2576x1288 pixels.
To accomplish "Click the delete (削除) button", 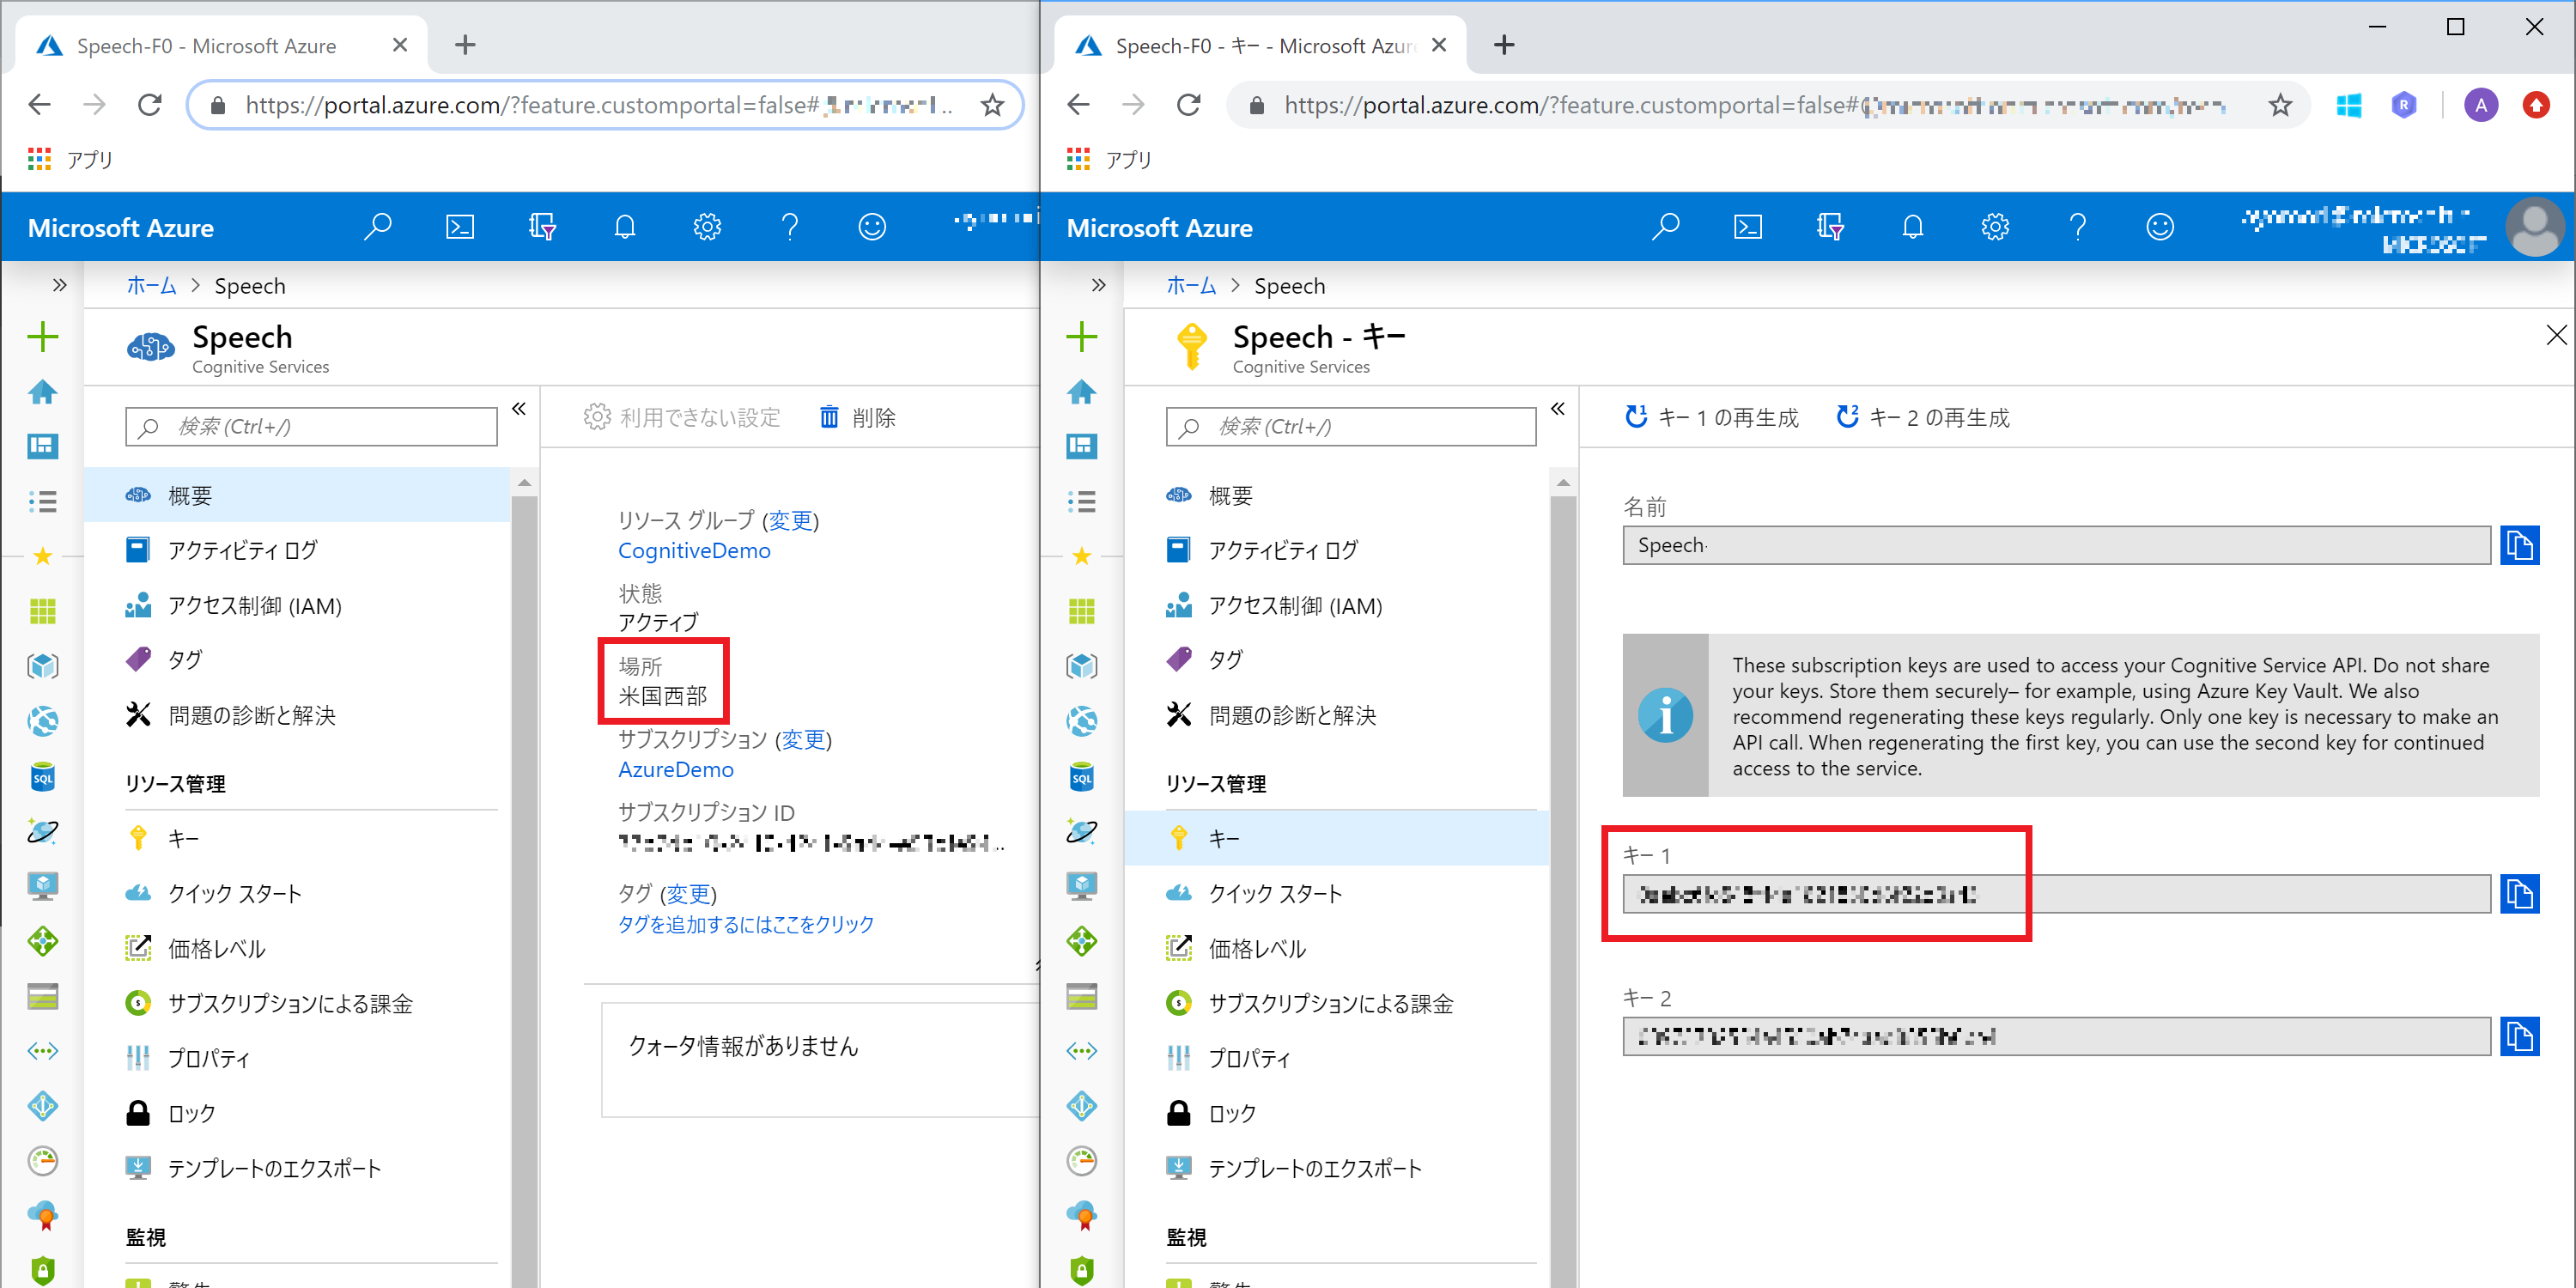I will point(858,418).
